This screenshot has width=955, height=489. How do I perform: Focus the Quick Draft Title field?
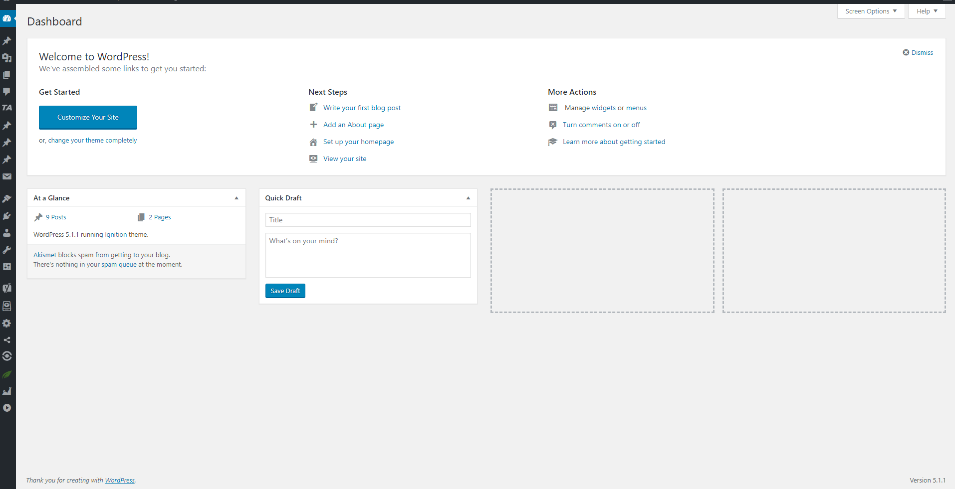tap(368, 220)
